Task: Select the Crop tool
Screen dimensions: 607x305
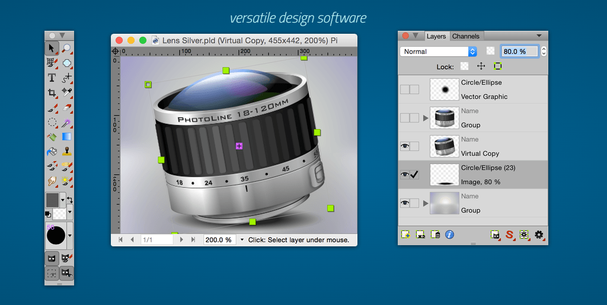Action: (x=52, y=93)
